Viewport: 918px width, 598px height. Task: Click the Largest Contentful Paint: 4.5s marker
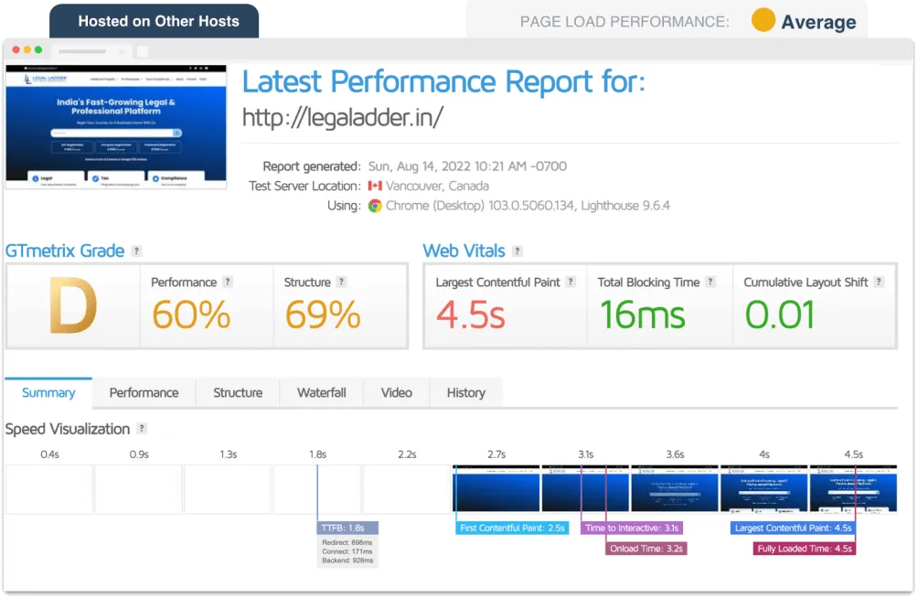click(x=794, y=528)
